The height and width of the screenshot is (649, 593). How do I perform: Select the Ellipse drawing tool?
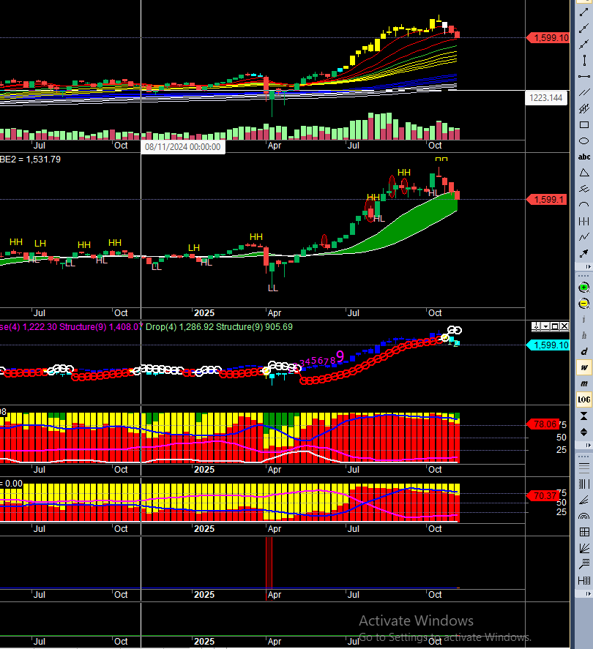tap(584, 141)
